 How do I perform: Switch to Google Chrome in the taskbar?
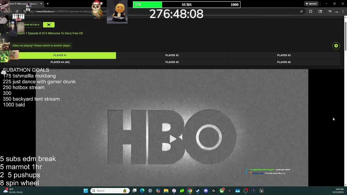[190, 191]
